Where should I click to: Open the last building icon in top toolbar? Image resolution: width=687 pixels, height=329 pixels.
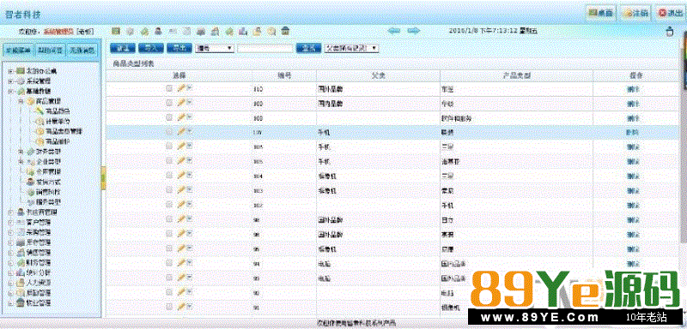point(286,31)
